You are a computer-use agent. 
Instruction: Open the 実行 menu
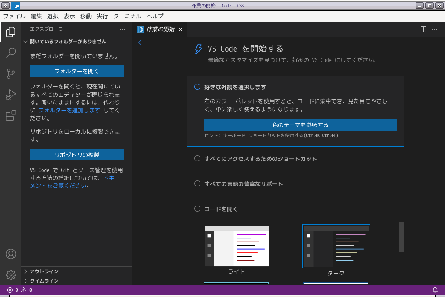click(x=102, y=16)
